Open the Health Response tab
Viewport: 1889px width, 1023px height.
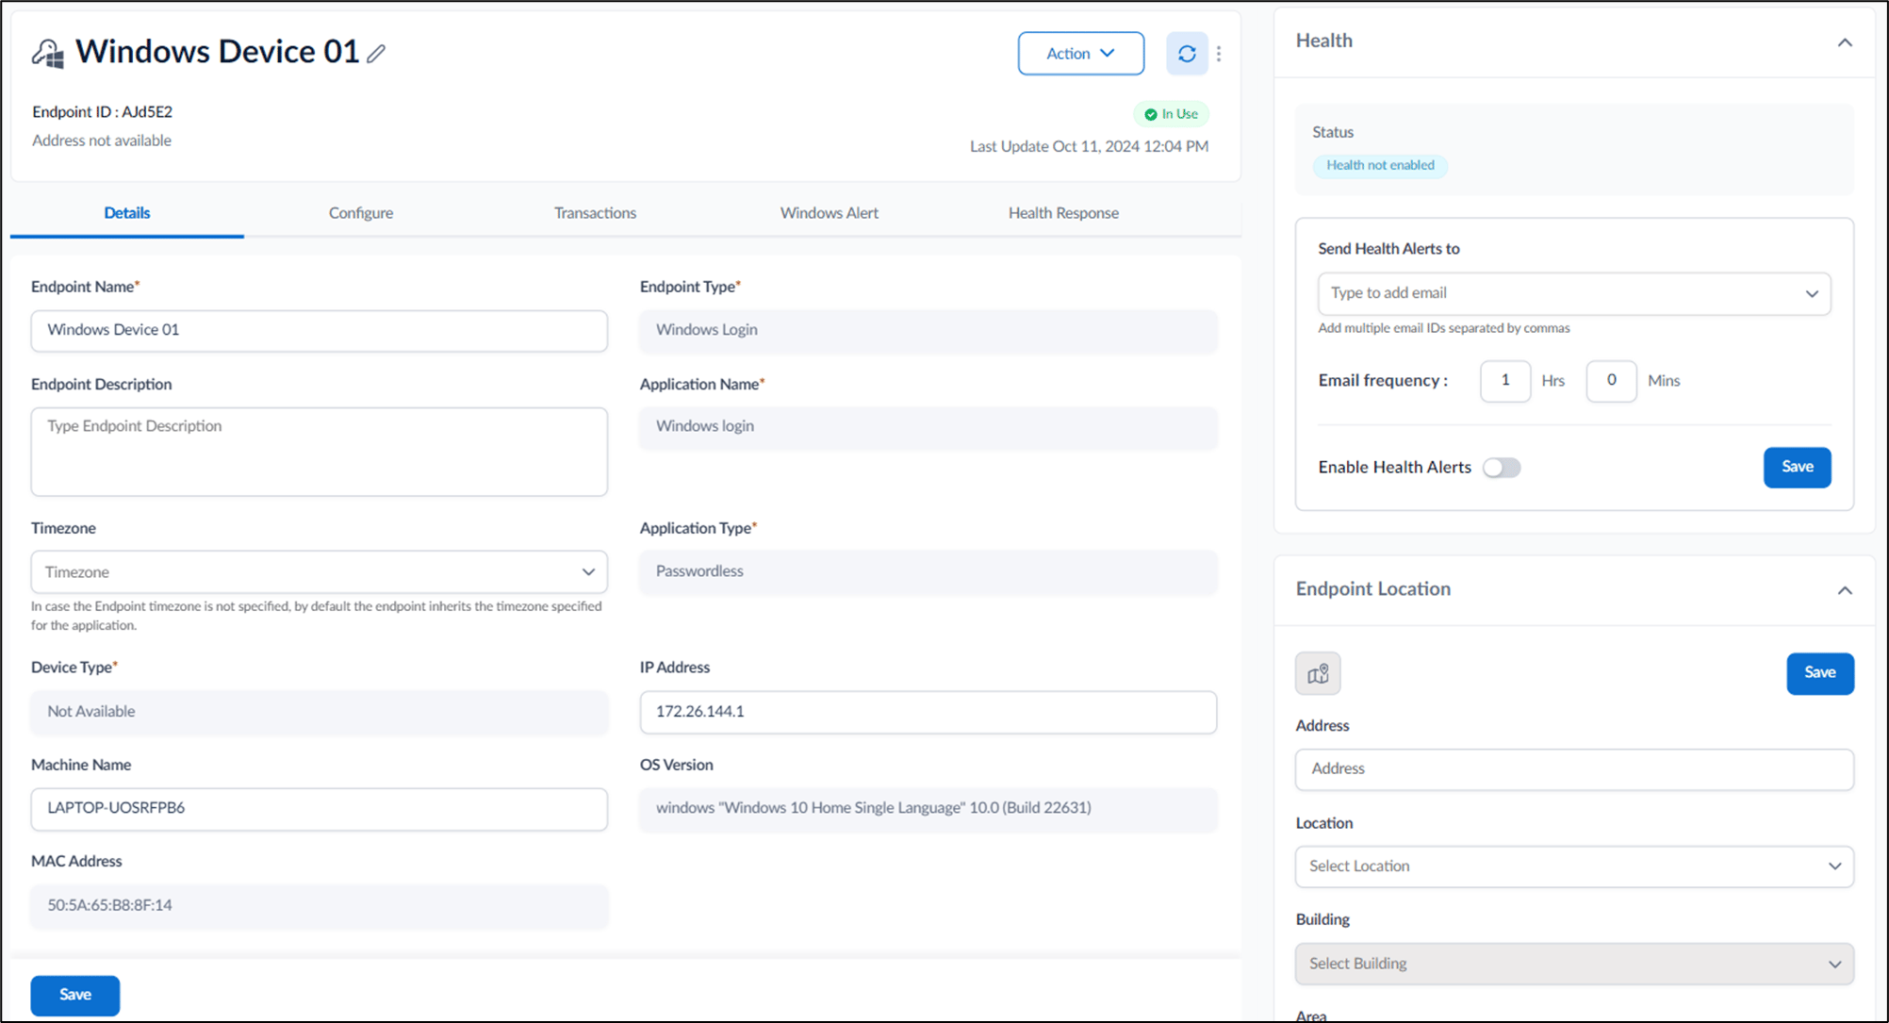tap(1063, 213)
